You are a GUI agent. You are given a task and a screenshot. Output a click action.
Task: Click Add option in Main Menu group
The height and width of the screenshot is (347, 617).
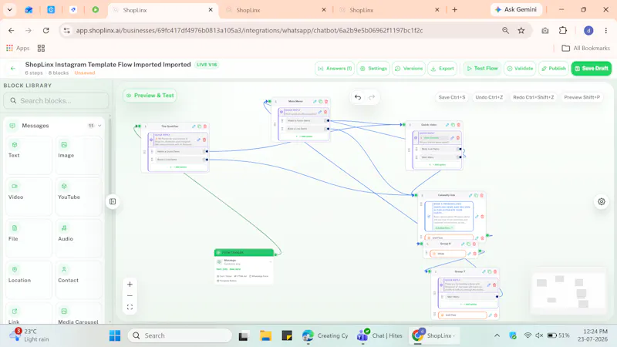[x=304, y=136]
